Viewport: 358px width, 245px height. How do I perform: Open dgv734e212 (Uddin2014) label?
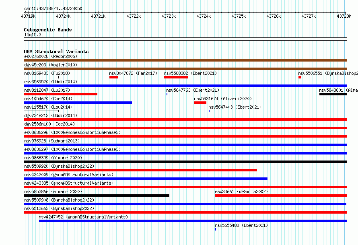pos(51,115)
